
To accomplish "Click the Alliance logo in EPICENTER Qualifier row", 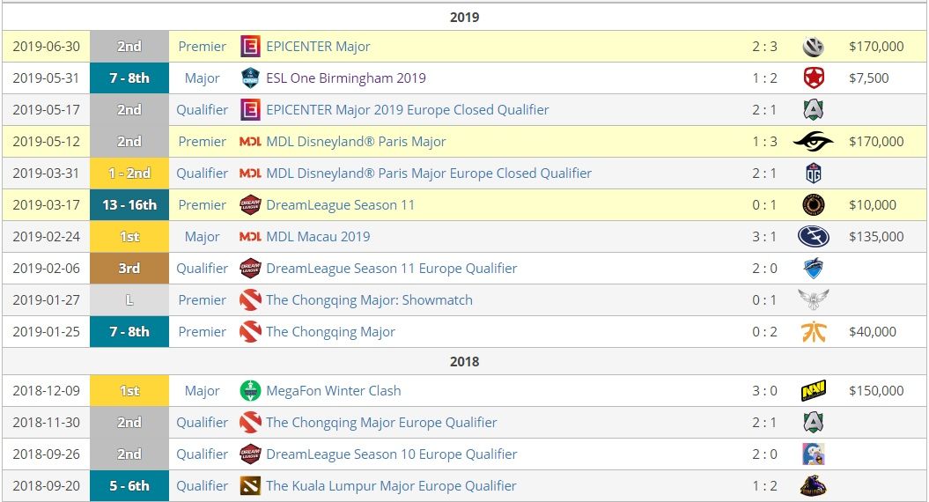I will pos(814,109).
